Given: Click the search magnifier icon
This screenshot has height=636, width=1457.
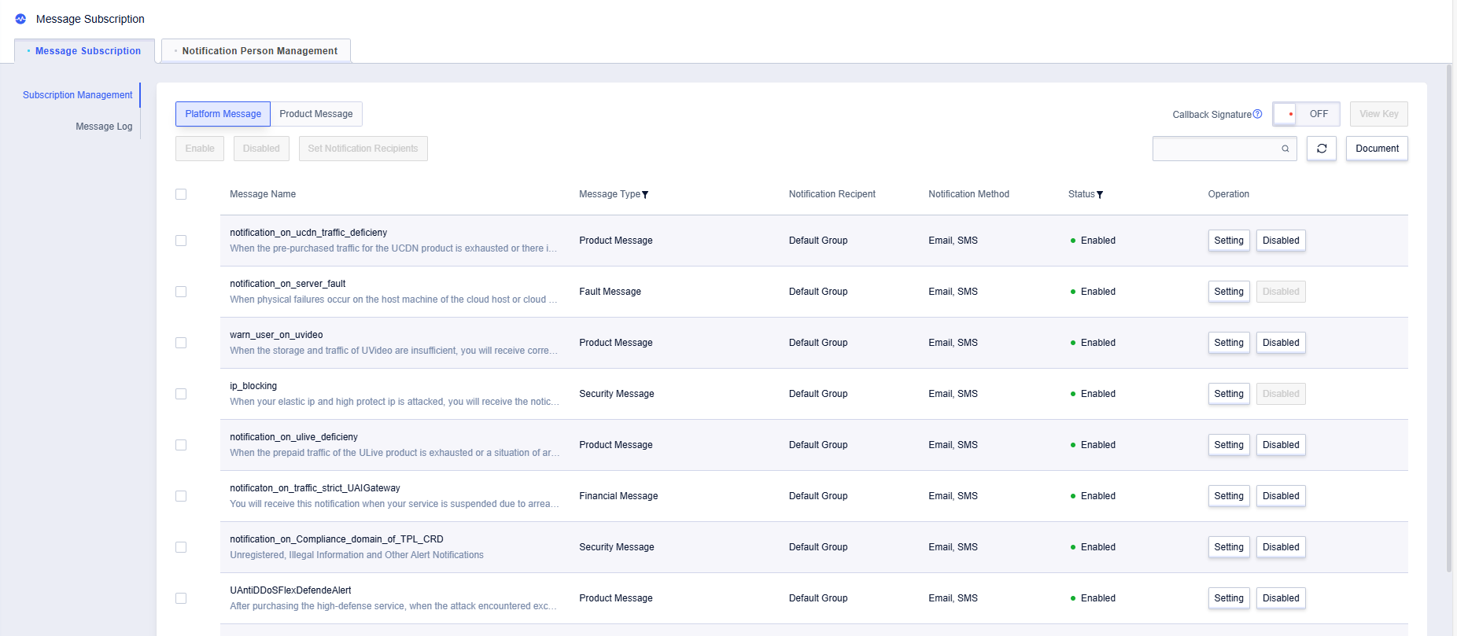Looking at the screenshot, I should [1285, 149].
